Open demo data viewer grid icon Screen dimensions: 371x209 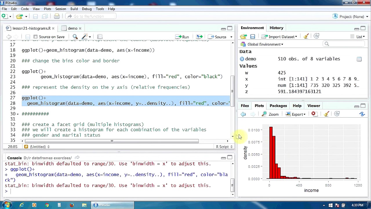(359, 59)
